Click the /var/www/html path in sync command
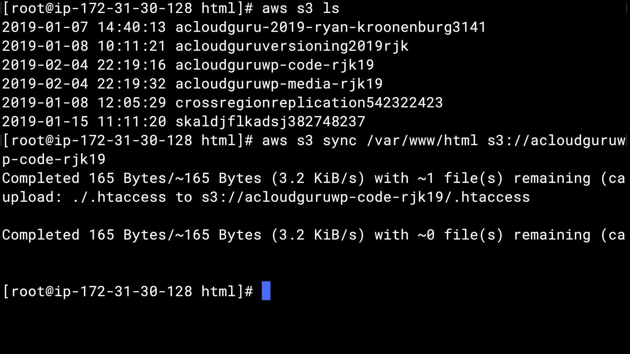This screenshot has width=630, height=354. point(422,141)
